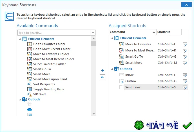194x132 pixels.
Task: Sort by the Command column header
Action: click(133, 32)
